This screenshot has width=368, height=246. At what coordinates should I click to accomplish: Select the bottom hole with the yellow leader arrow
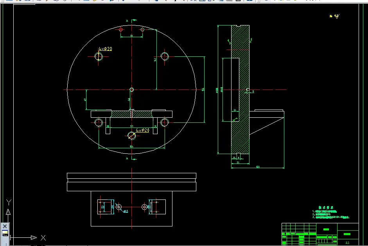tap(132, 136)
